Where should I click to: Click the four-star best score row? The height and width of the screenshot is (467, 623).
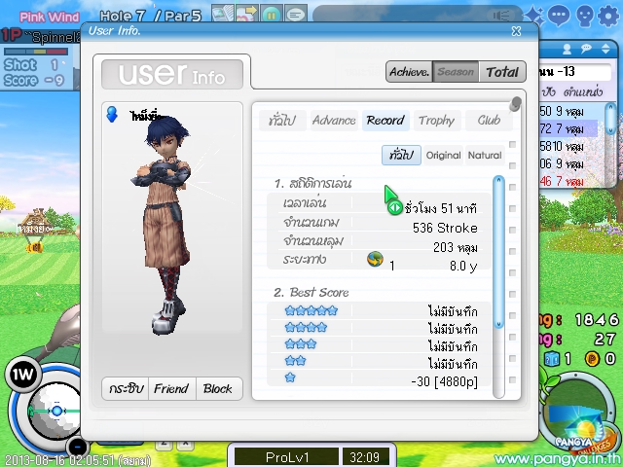(378, 329)
